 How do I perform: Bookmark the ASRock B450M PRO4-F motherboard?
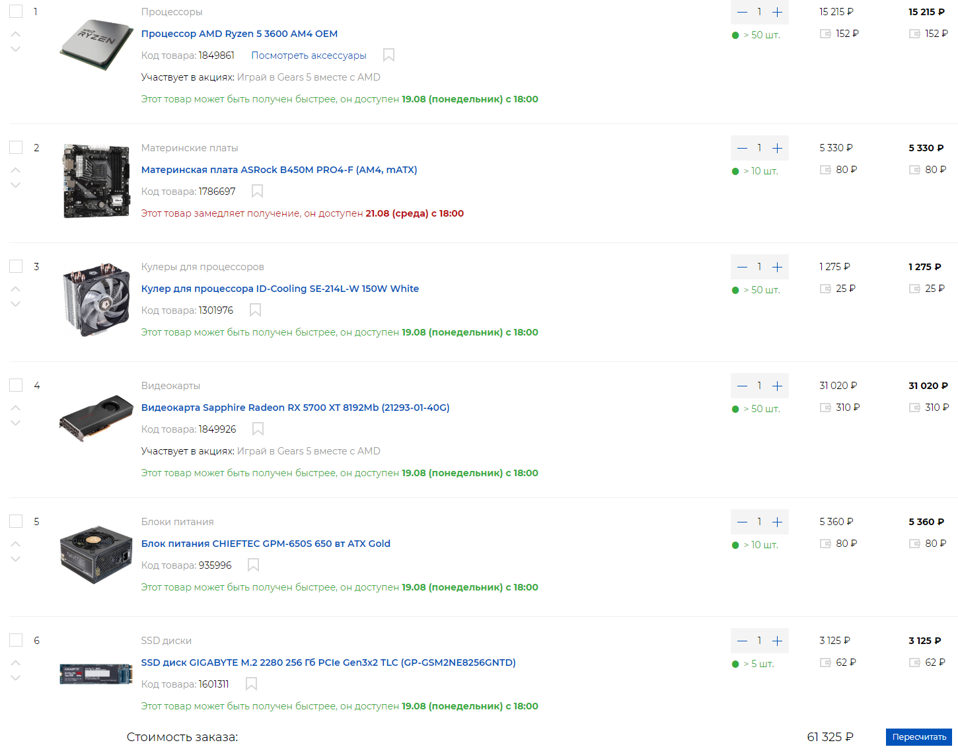click(258, 192)
